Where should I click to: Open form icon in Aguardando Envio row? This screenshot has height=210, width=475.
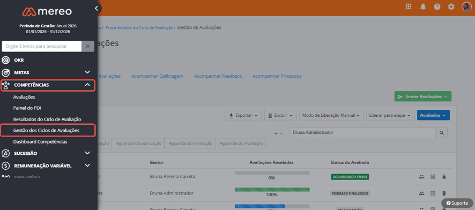point(433,177)
